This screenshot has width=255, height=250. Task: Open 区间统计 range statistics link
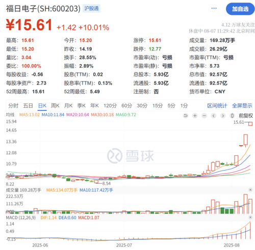click(217, 106)
